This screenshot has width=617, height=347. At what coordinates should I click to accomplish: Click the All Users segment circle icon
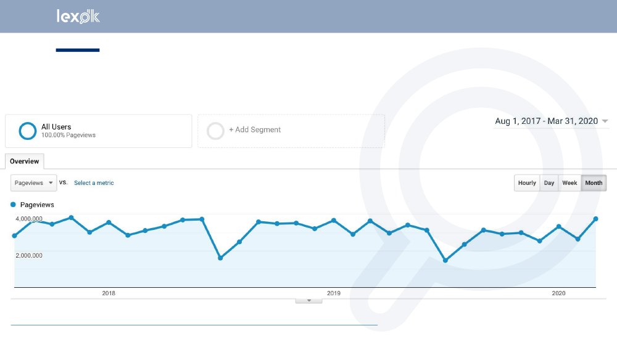tap(27, 131)
